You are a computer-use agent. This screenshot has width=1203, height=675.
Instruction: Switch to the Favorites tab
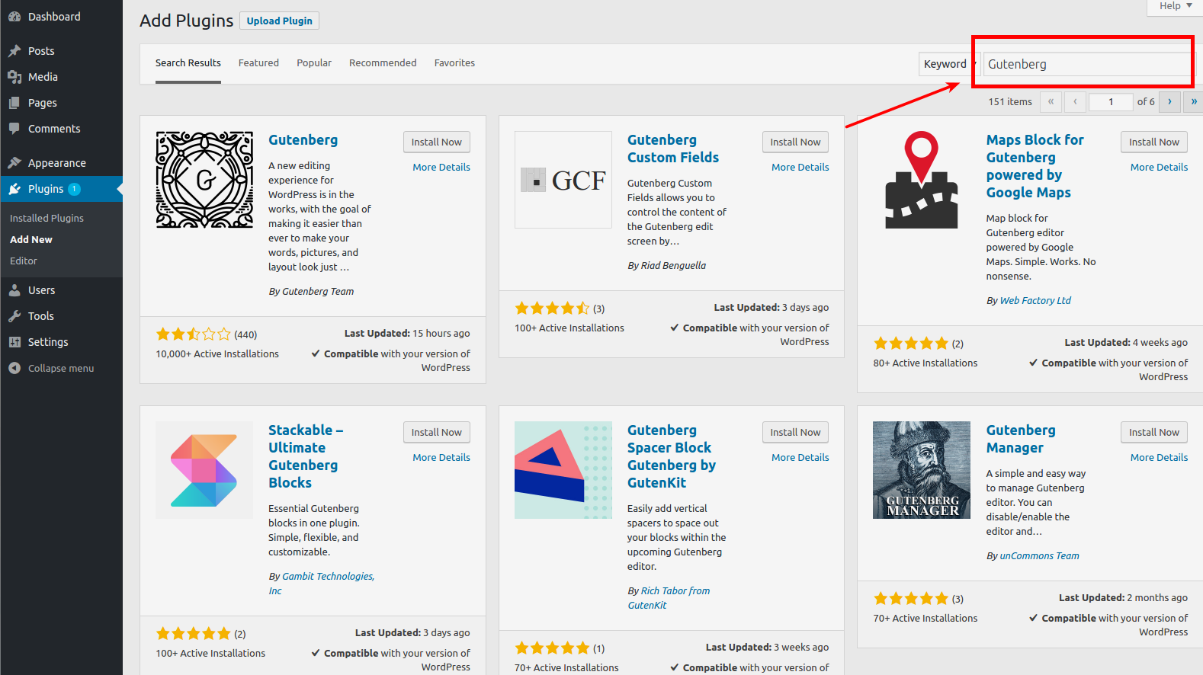454,63
